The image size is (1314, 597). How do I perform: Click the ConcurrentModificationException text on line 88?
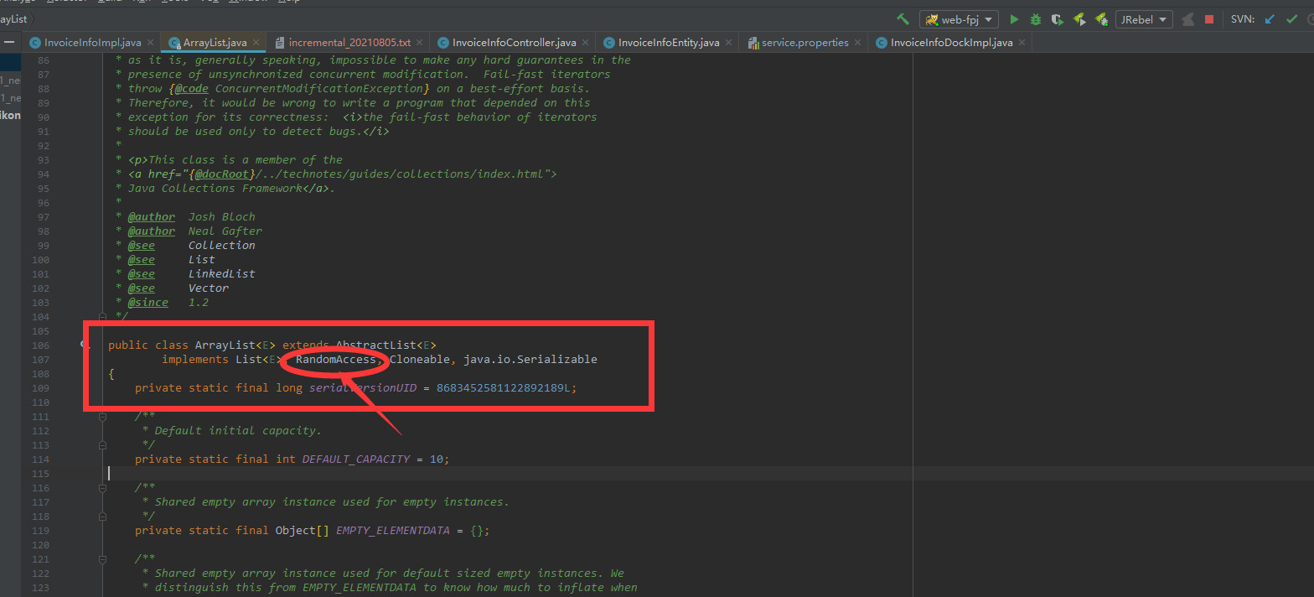tap(319, 88)
